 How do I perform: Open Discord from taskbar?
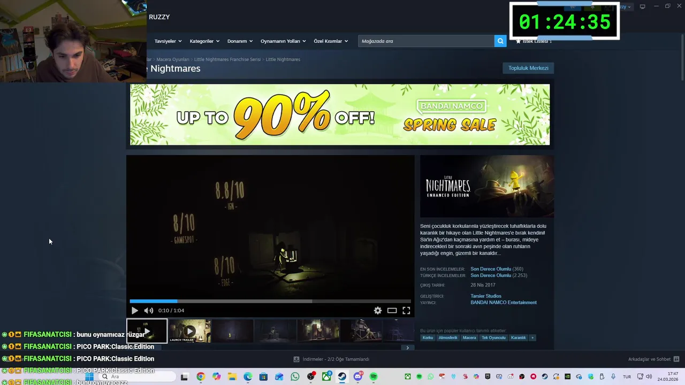click(x=358, y=376)
